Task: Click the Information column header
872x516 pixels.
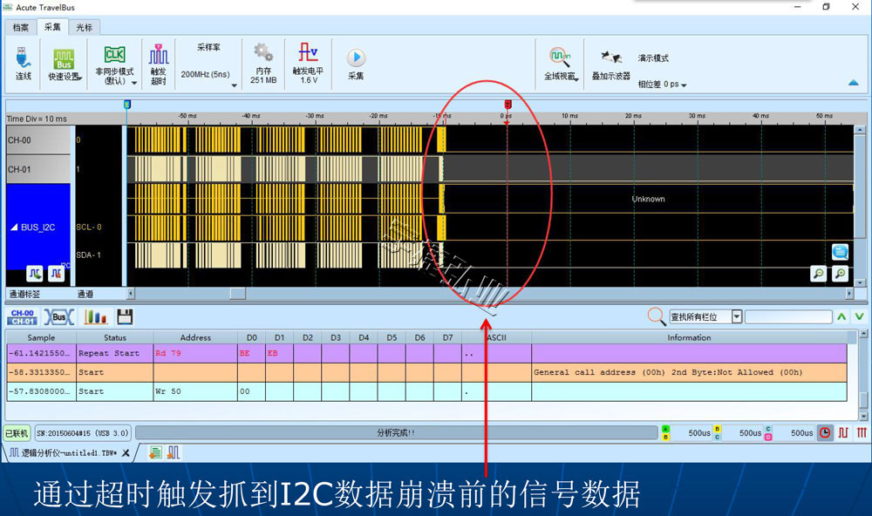Action: [689, 337]
